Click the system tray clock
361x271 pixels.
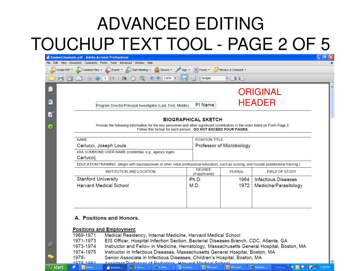pos(325,267)
